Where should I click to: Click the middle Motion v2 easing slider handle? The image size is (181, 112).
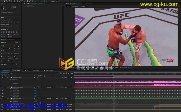[x=9, y=48]
